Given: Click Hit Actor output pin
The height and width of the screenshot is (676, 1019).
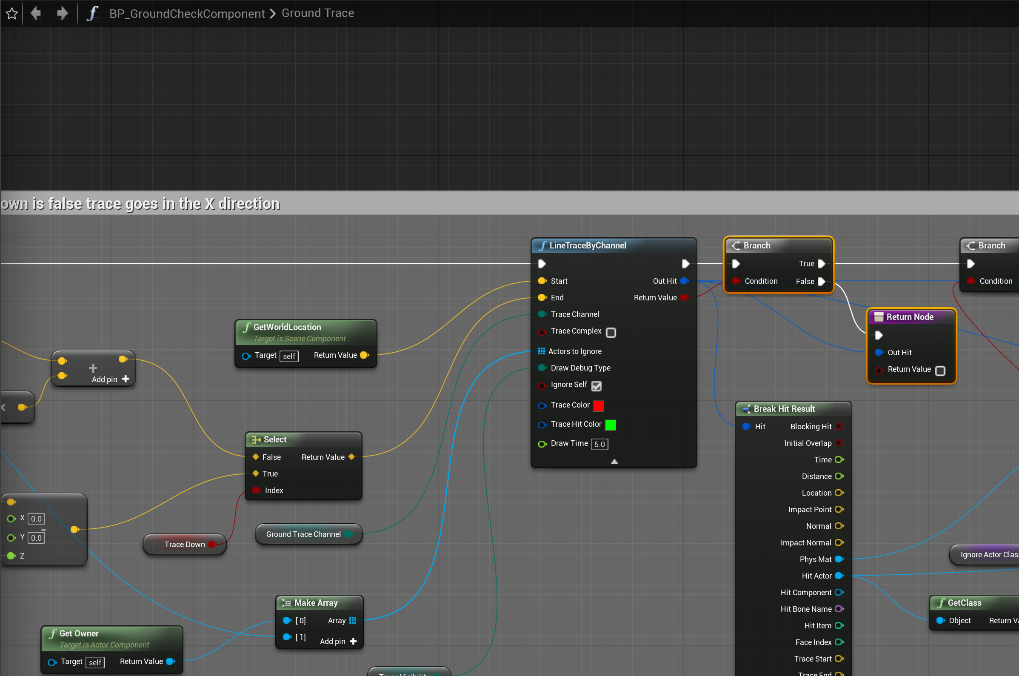Looking at the screenshot, I should (839, 576).
